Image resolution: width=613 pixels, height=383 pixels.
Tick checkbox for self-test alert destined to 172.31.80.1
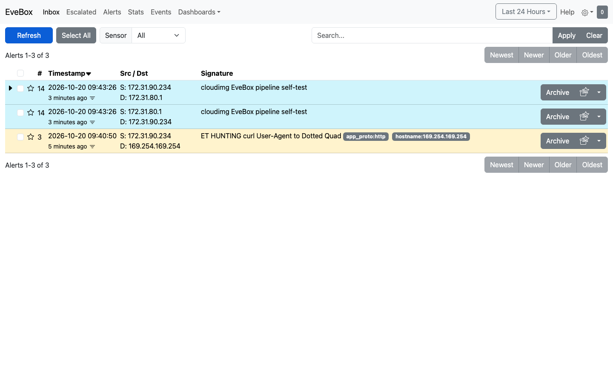(x=20, y=89)
